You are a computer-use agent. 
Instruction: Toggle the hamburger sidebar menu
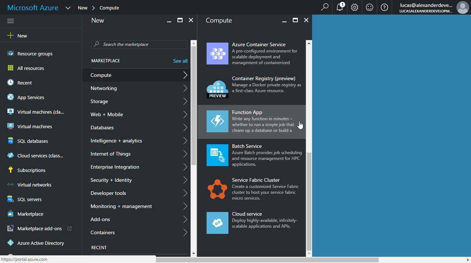click(11, 21)
